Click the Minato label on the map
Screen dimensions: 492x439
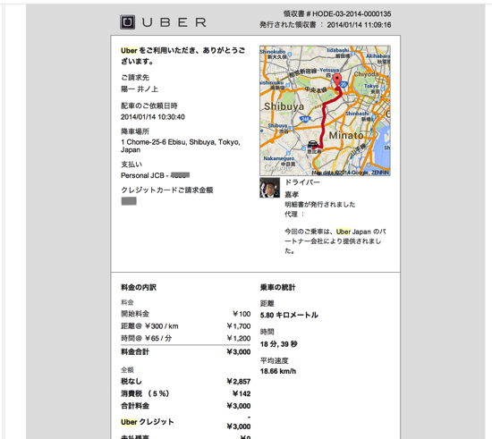346,136
